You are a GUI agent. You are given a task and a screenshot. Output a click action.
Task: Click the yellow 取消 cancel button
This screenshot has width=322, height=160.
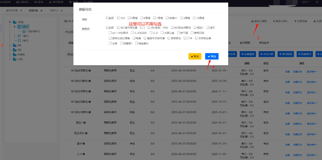tap(194, 56)
